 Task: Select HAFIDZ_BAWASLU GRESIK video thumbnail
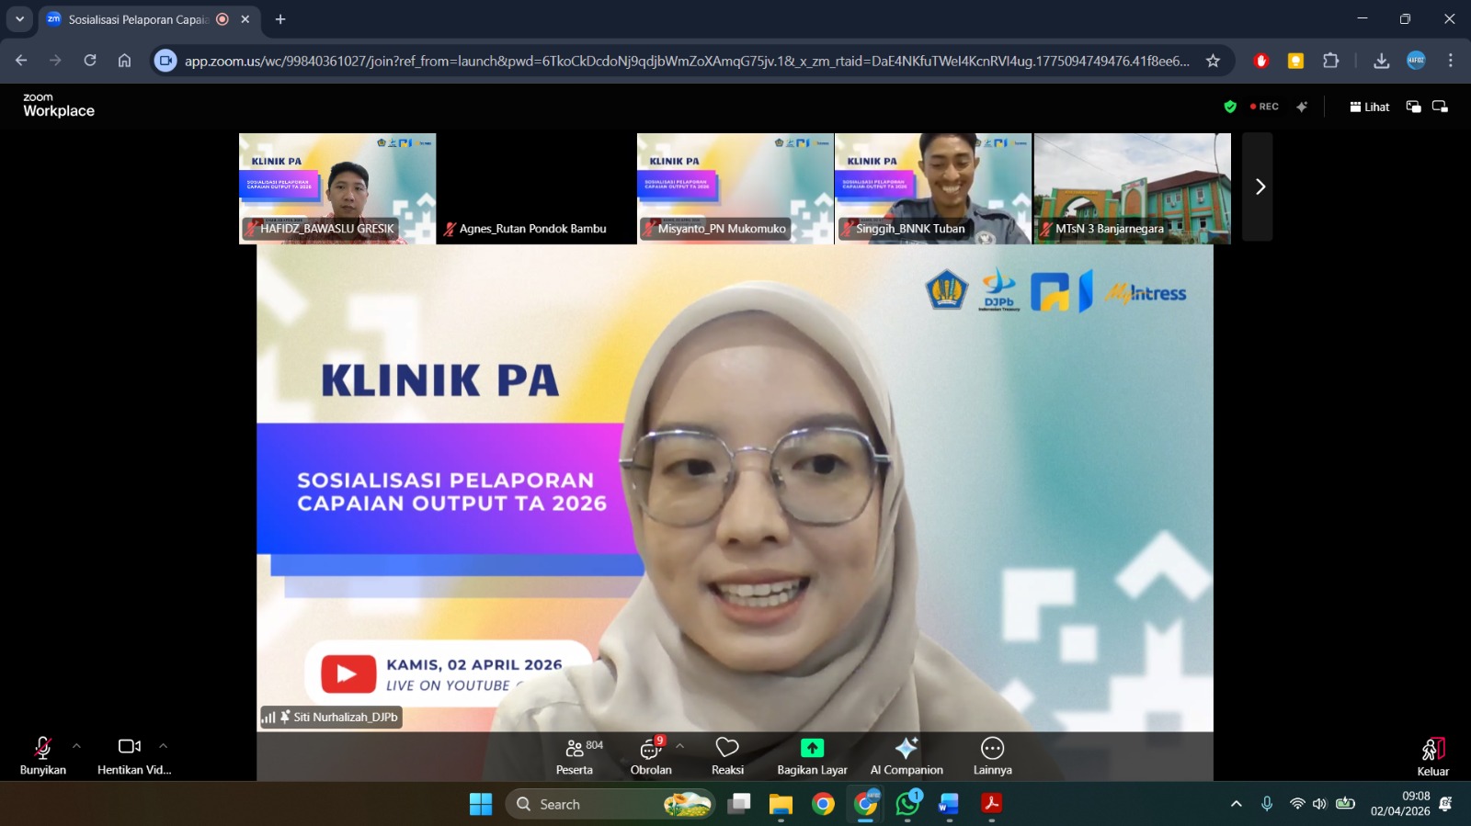(337, 188)
